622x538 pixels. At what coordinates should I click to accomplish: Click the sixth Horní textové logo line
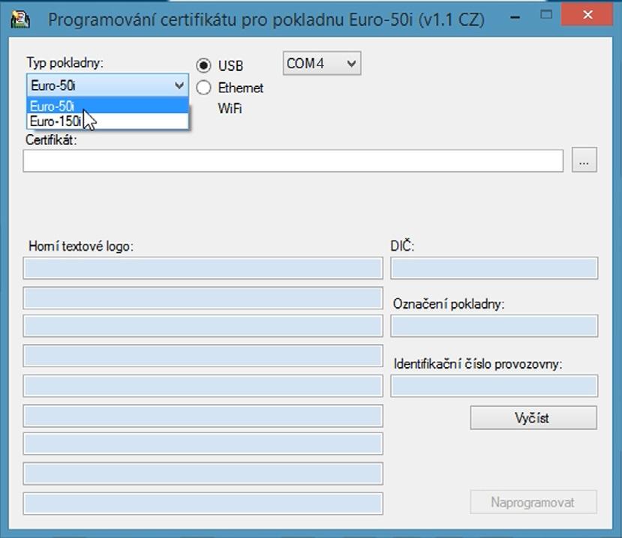tap(203, 416)
